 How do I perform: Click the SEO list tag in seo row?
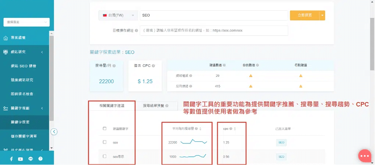point(281,142)
